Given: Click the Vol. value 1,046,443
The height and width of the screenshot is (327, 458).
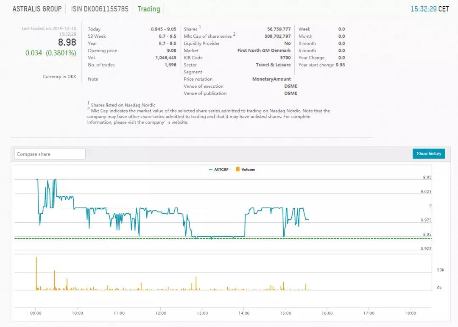Looking at the screenshot, I should 166,58.
